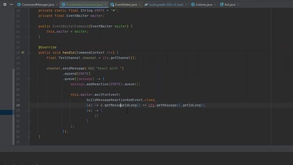
Task: Click the "React with " string literal
Action: click(x=109, y=68)
